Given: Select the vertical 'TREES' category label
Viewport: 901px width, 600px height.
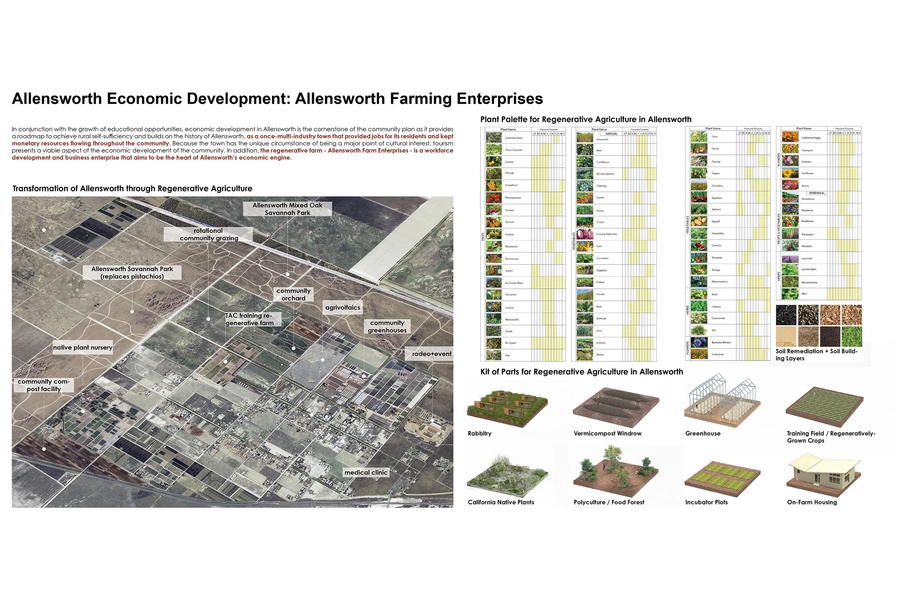Looking at the screenshot, I should (483, 237).
